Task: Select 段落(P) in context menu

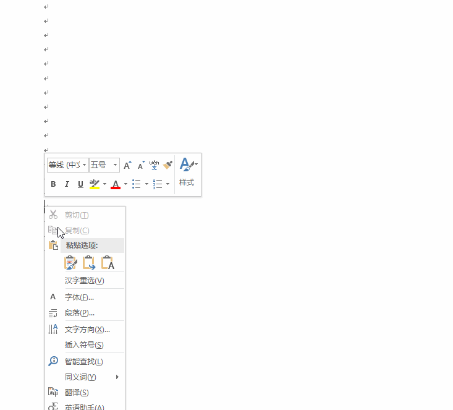Action: click(79, 313)
